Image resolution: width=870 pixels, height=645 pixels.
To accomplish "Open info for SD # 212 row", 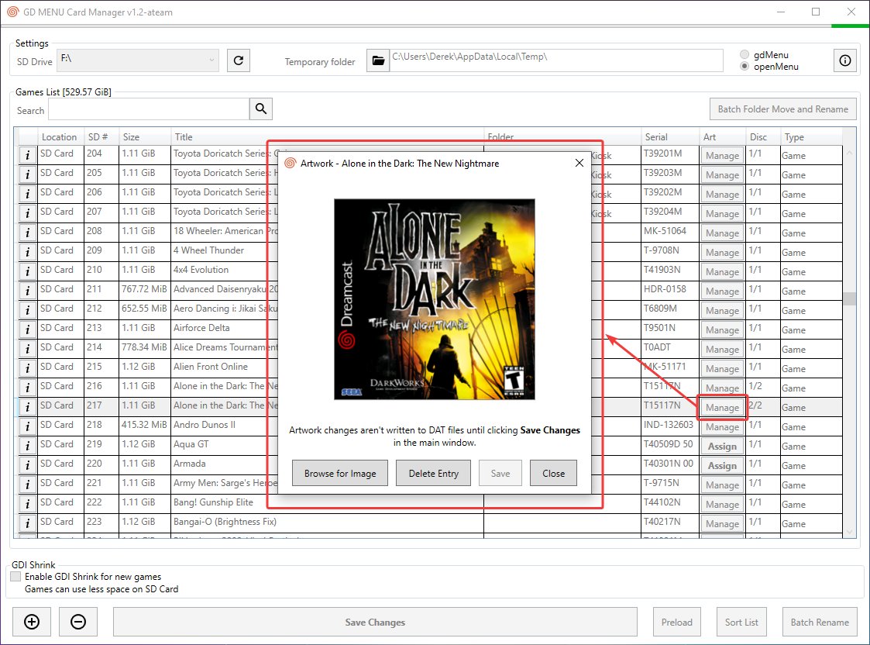I will [x=28, y=310].
